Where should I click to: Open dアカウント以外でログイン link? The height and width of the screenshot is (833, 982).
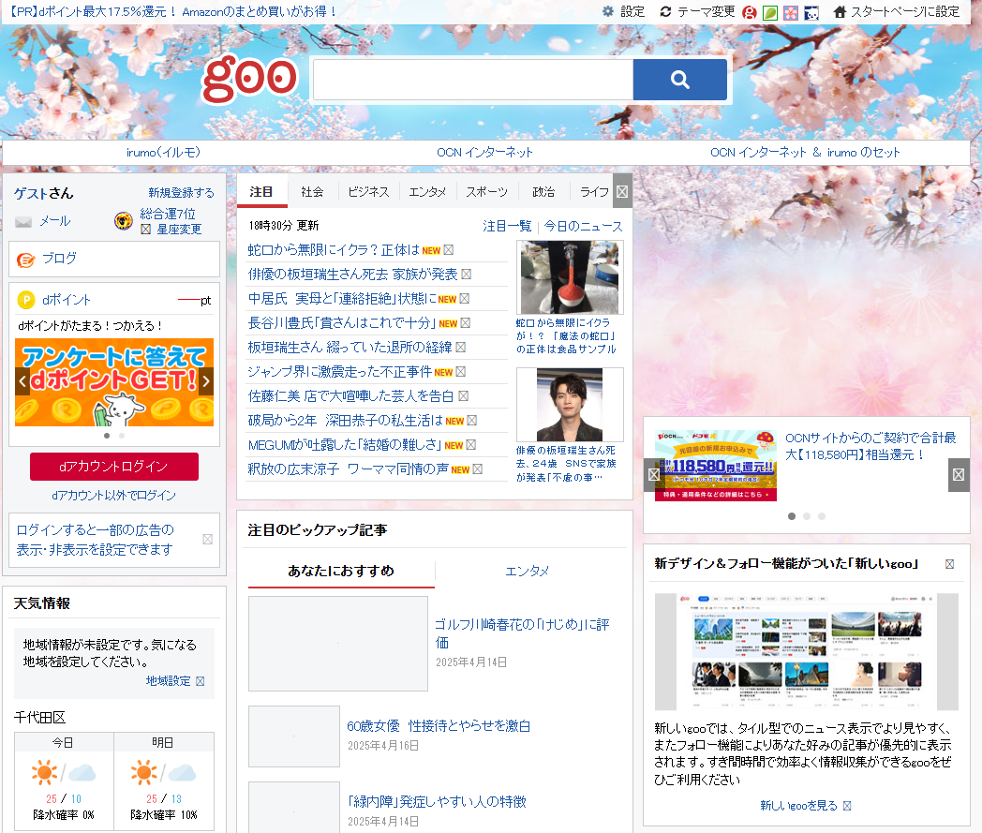[114, 496]
